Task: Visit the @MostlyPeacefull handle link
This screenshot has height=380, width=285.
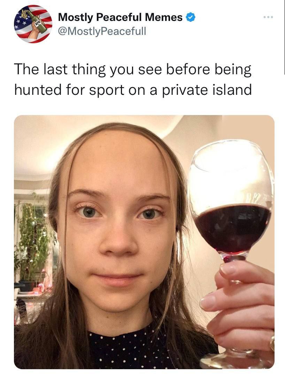Action: tap(102, 31)
